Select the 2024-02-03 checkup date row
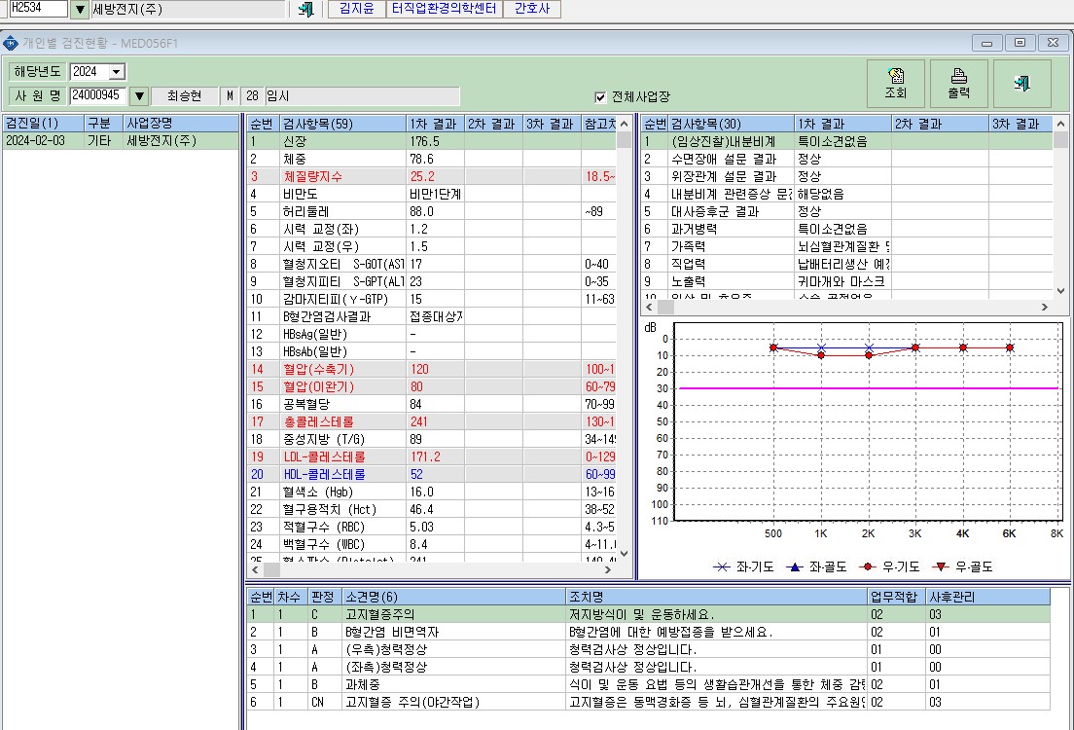 pyautogui.click(x=121, y=140)
